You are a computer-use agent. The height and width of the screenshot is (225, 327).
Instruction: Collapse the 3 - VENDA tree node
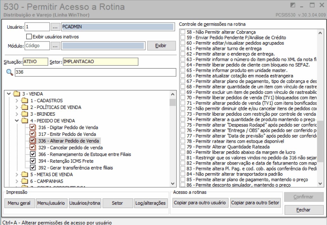tap(9, 94)
